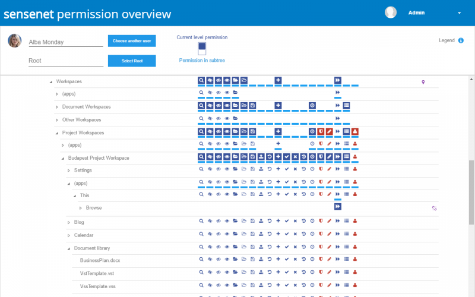Expand the Settings tree node
The image size is (475, 297).
(x=69, y=170)
